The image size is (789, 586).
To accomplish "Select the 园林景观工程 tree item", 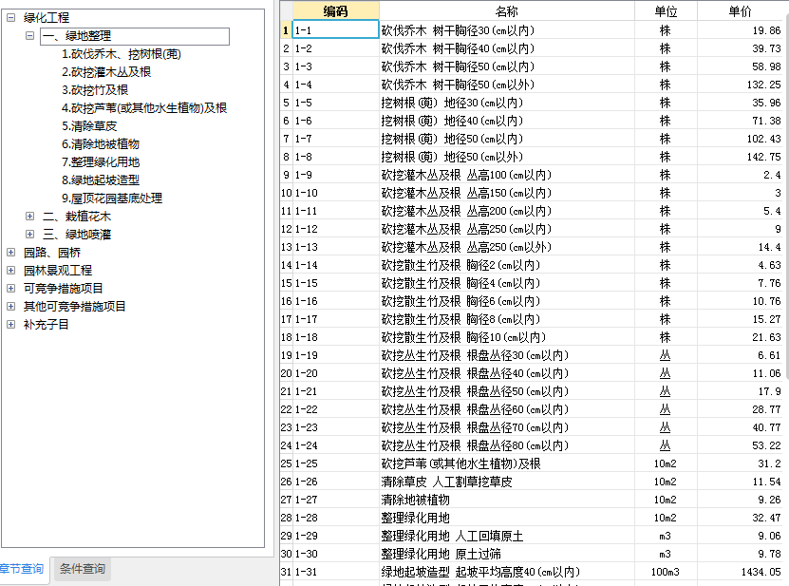I will click(x=58, y=271).
